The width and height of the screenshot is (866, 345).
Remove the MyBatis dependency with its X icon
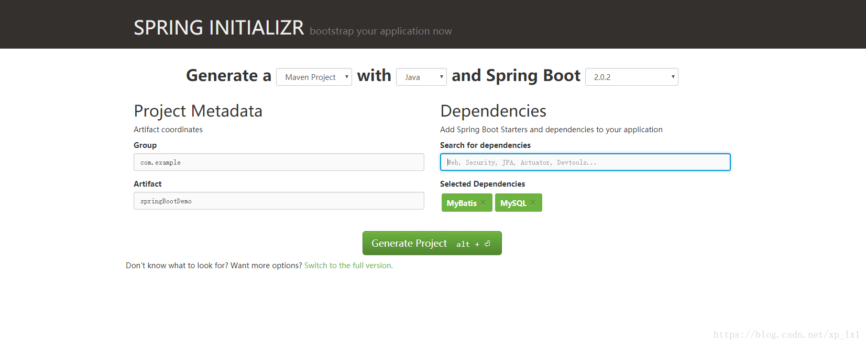coord(483,203)
